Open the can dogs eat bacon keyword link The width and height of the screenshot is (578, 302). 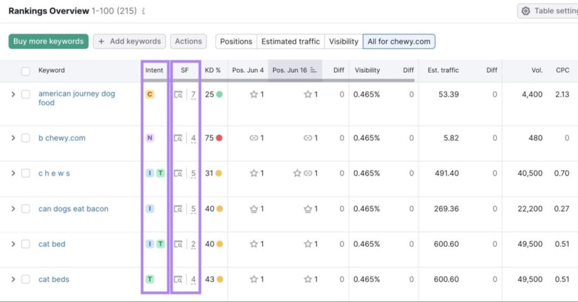pos(73,208)
